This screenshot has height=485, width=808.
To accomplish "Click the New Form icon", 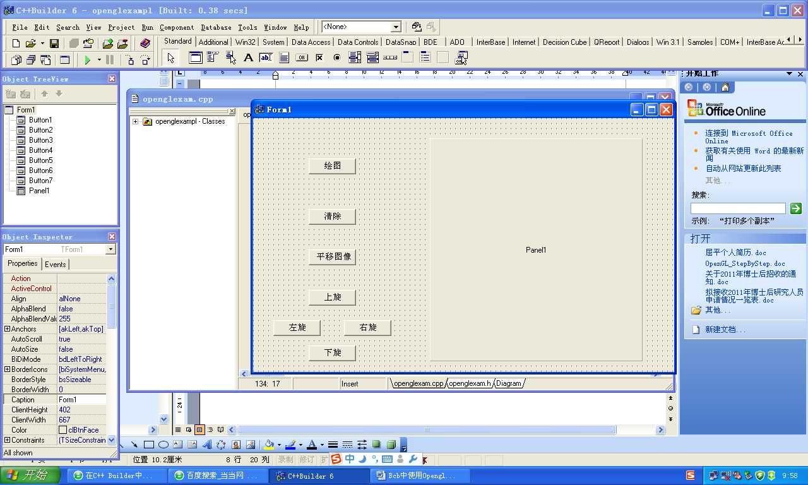I will click(64, 60).
